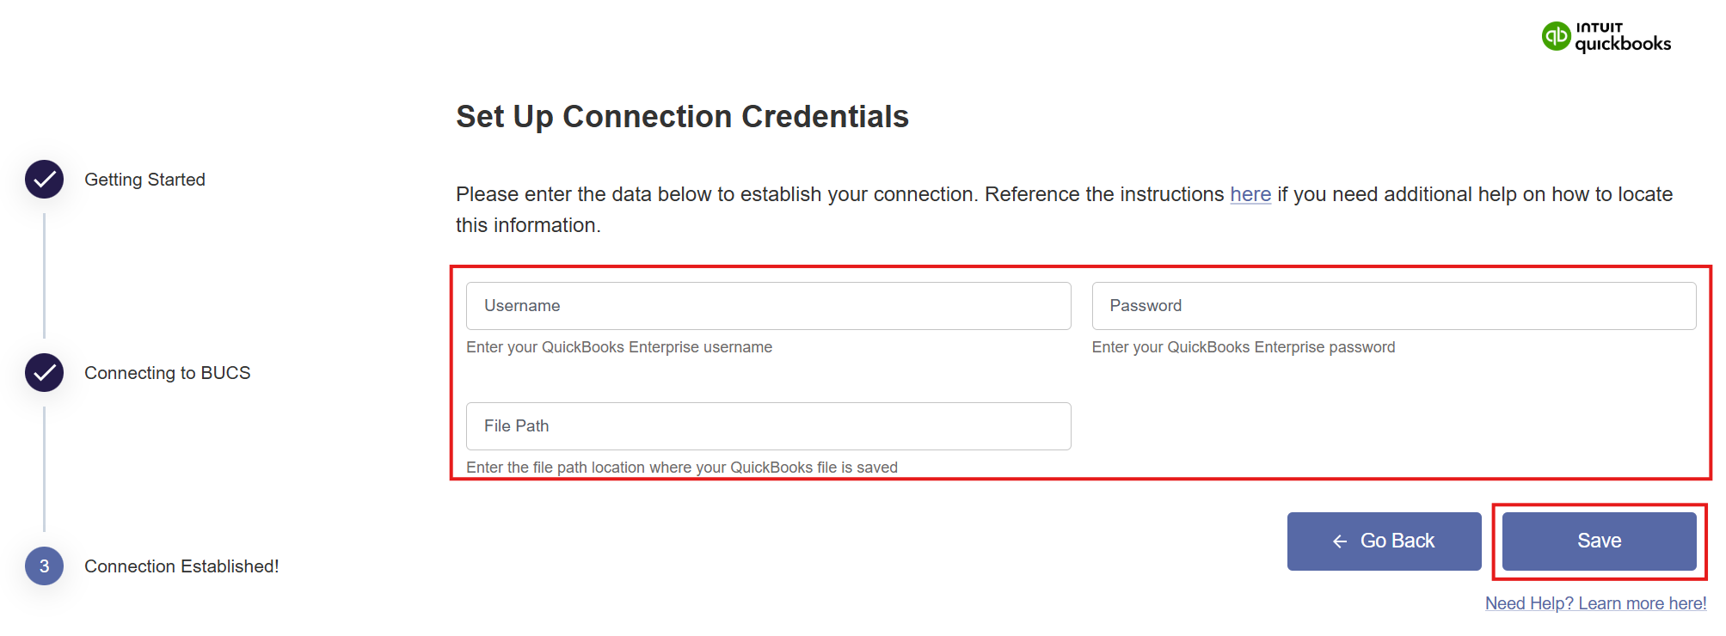
Task: Click the Intuit QuickBooks logo
Action: pos(1606,37)
